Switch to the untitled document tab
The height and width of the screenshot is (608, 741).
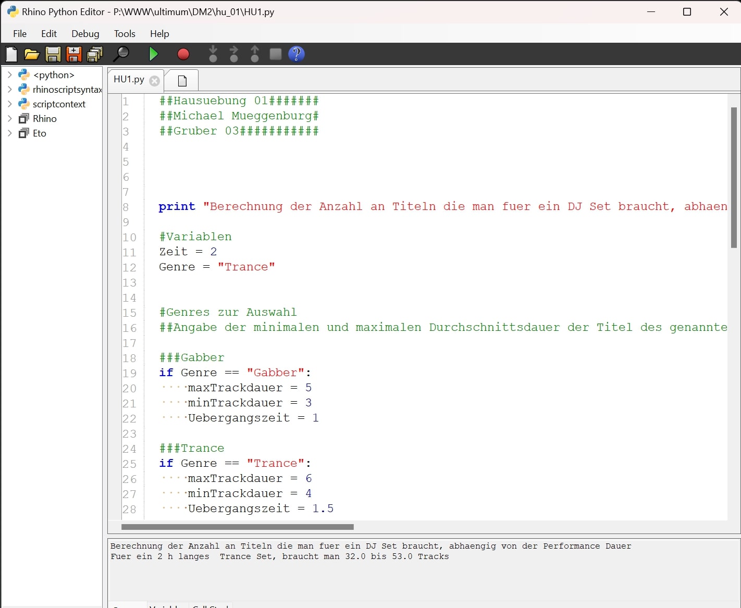click(x=181, y=80)
